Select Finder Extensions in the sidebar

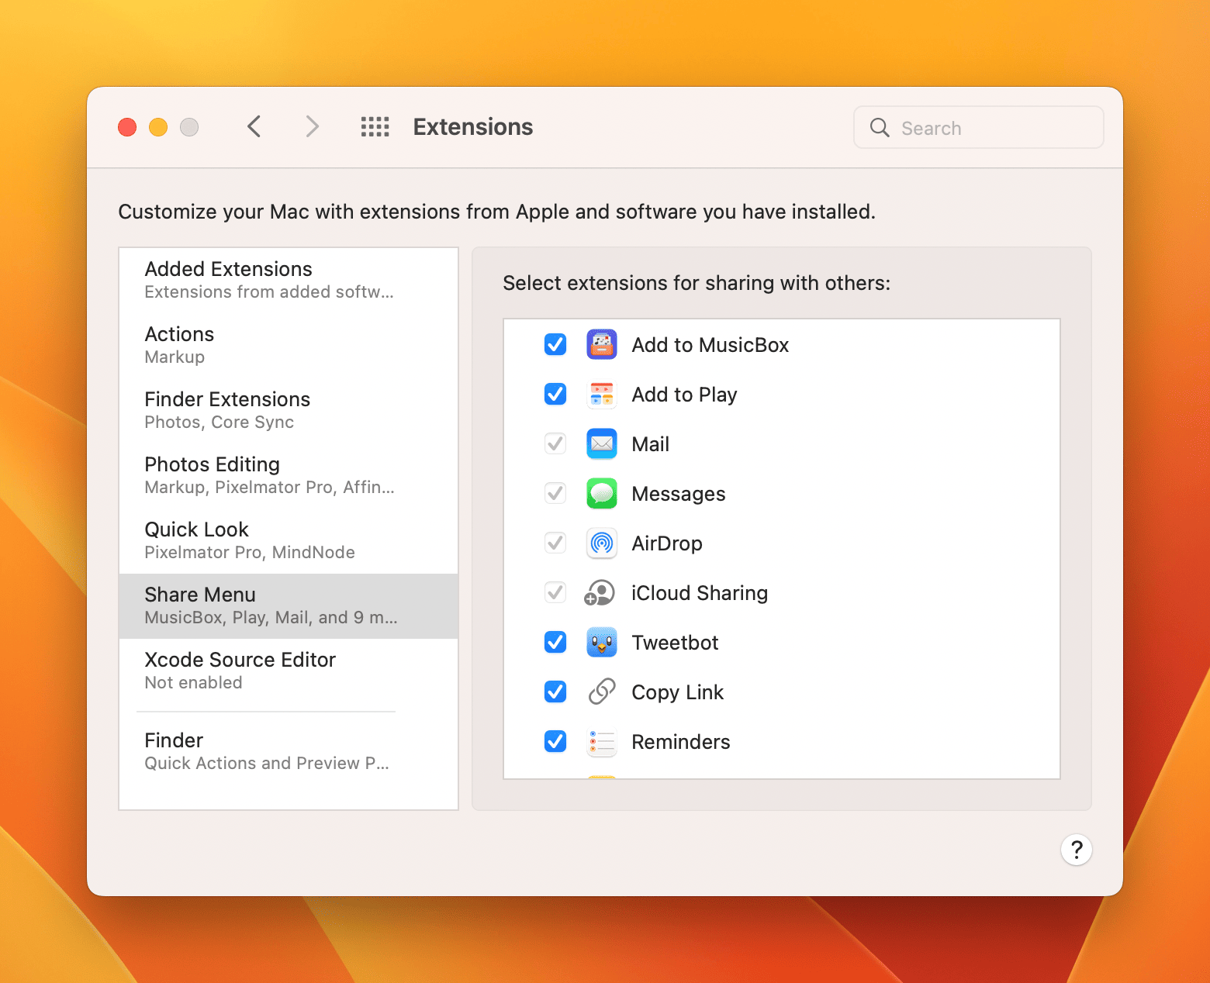coord(289,410)
